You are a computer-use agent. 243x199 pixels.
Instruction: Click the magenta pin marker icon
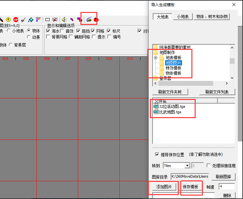[x=72, y=19]
